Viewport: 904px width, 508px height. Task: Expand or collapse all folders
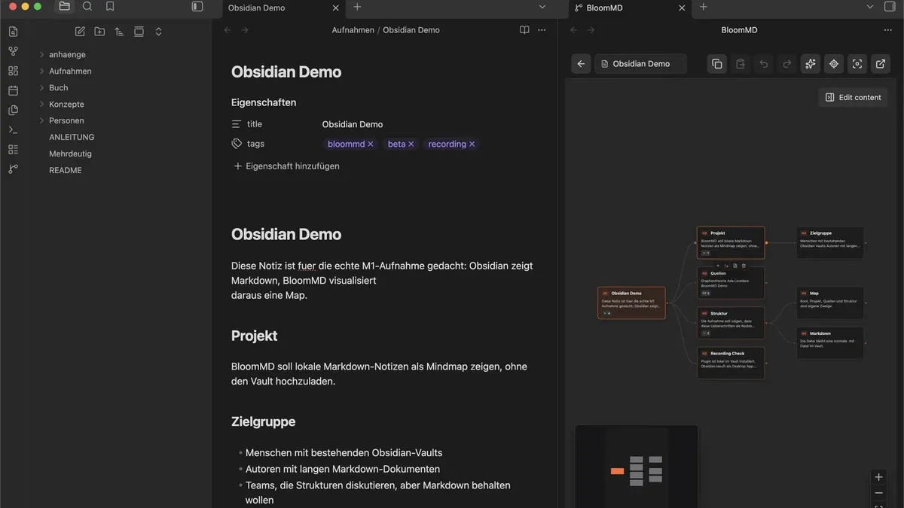coord(158,32)
